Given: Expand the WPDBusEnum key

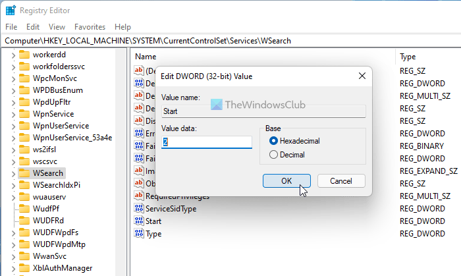Looking at the screenshot, I should 13,90.
